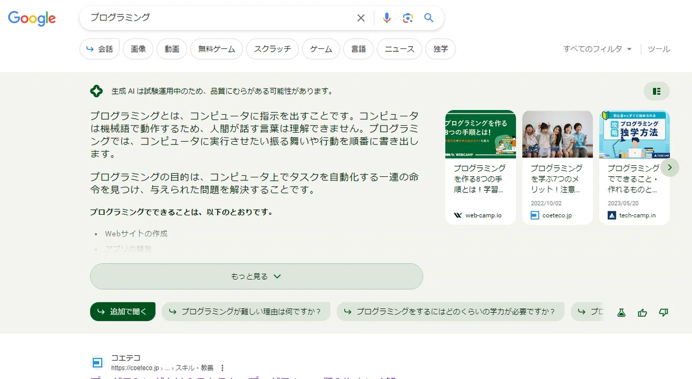Open web-camp.io card about 8つの手順

(x=480, y=168)
